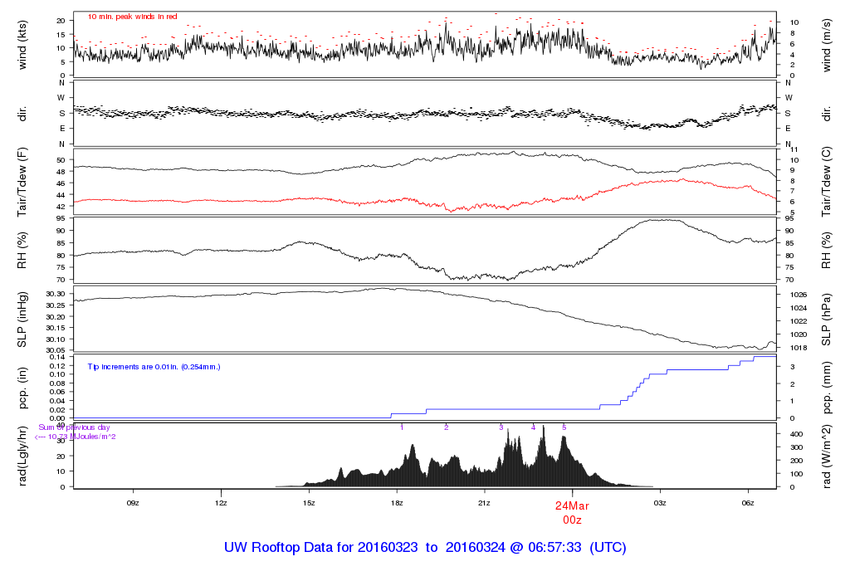Click the 'pcp. (mm)' axis label
The width and height of the screenshot is (850, 581).
(x=827, y=388)
